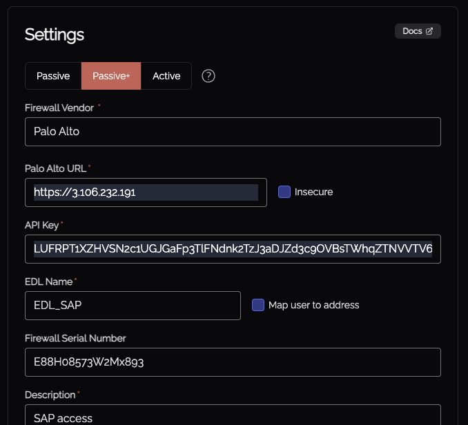This screenshot has height=425, width=468.
Task: Click the Firewall Vendor label
Action: [59, 108]
